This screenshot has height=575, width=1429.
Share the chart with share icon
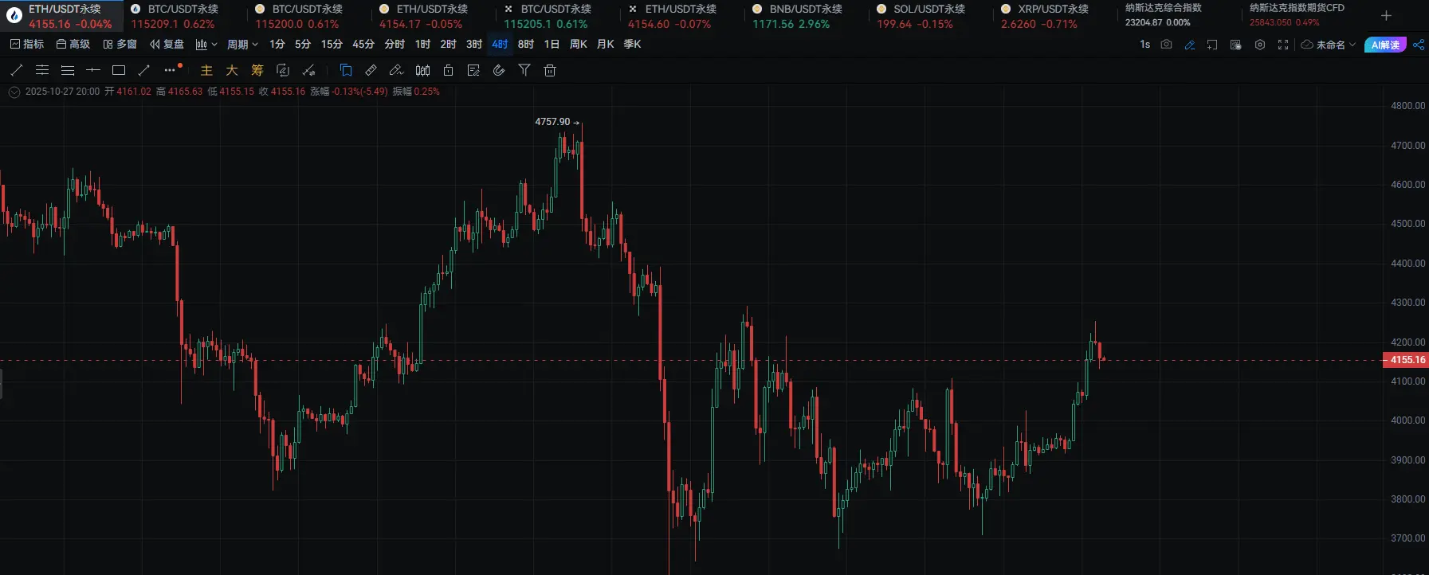[x=1419, y=45]
